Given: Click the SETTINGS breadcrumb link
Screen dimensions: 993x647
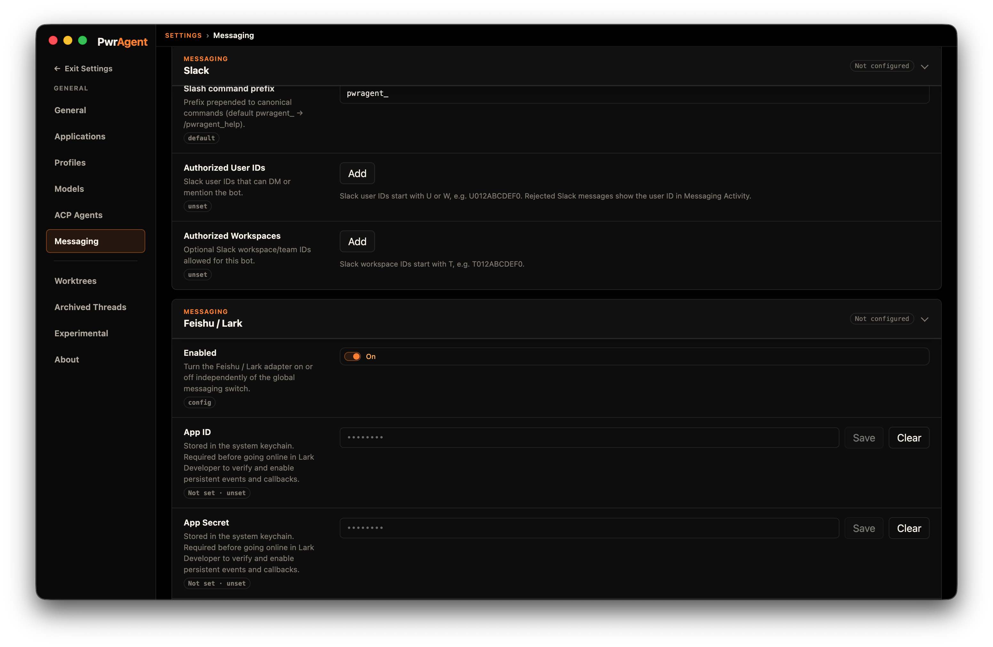Looking at the screenshot, I should 183,35.
